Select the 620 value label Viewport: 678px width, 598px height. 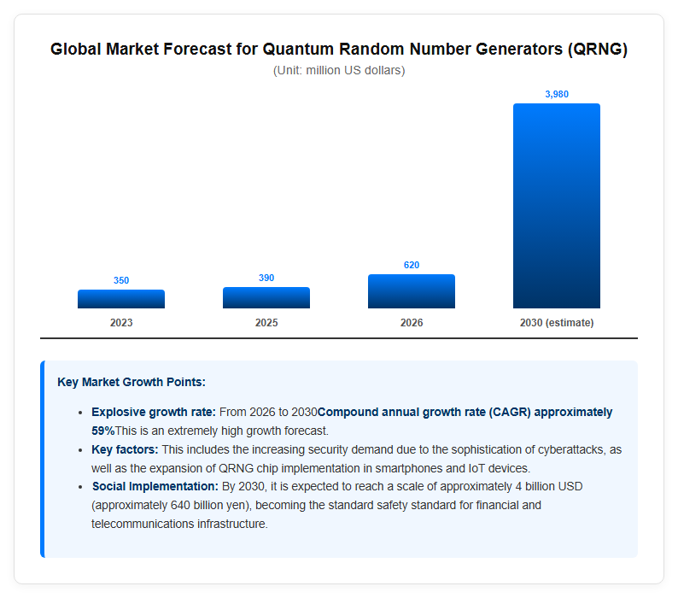pyautogui.click(x=412, y=265)
